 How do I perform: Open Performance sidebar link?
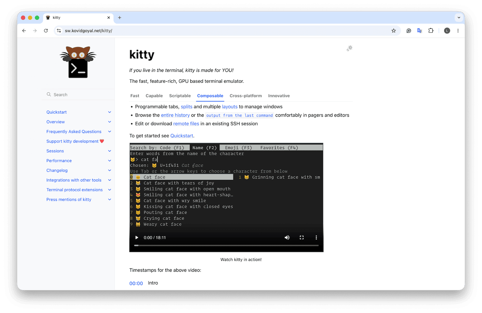pos(59,161)
